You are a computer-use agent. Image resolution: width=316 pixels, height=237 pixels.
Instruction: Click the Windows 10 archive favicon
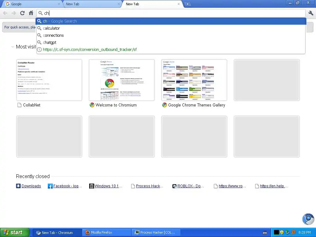point(91,186)
